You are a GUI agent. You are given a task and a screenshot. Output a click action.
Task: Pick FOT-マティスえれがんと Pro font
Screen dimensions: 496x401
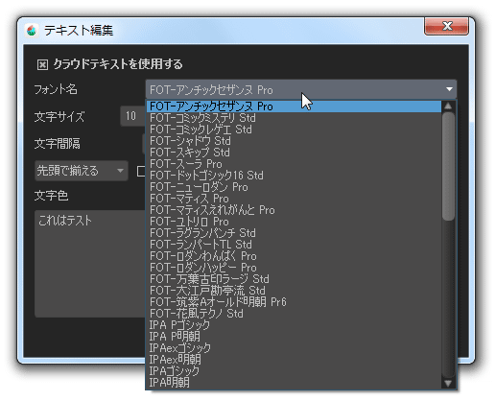(294, 210)
